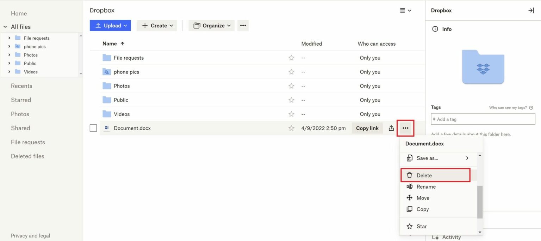The height and width of the screenshot is (241, 541).
Task: Click the Copy icon in the menu
Action: 410,209
